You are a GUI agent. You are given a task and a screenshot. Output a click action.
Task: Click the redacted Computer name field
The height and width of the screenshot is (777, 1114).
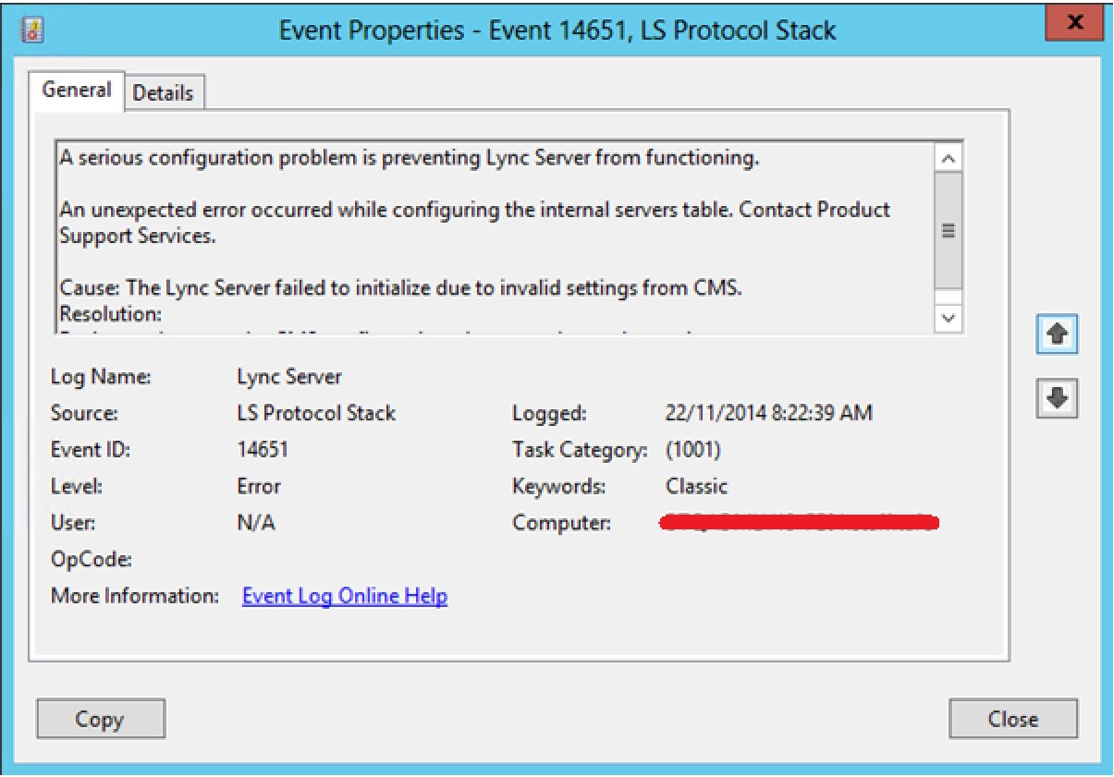800,524
